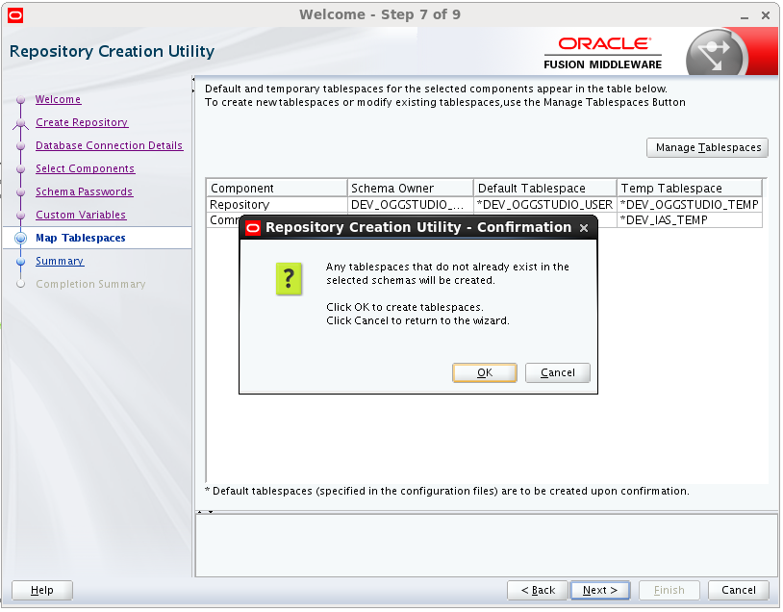The width and height of the screenshot is (783, 612).
Task: Click the Back button
Action: pyautogui.click(x=538, y=590)
